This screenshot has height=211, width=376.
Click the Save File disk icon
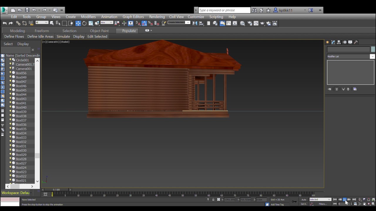27,10
